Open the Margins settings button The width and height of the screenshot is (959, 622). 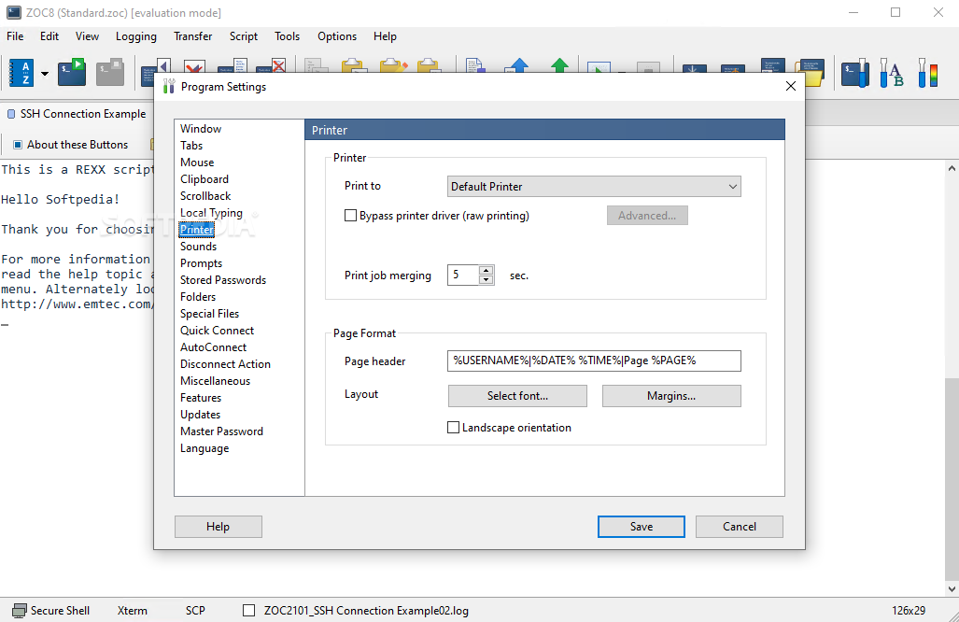[671, 396]
